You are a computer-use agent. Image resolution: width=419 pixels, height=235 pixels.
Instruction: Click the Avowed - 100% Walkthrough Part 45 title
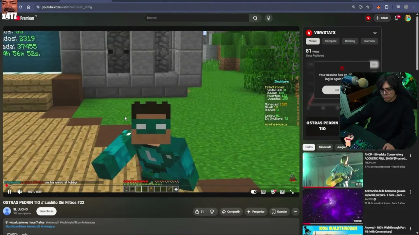pos(385,229)
